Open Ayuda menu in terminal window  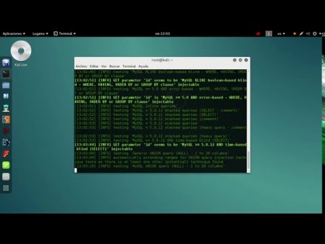[x=144, y=66]
